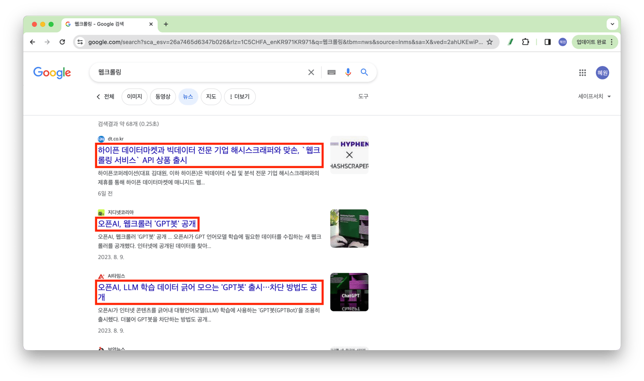Open the 오픈AI, 웹크롤러 'GPT봇' 공개 article
Screen dimensions: 644x381
pyautogui.click(x=147, y=224)
